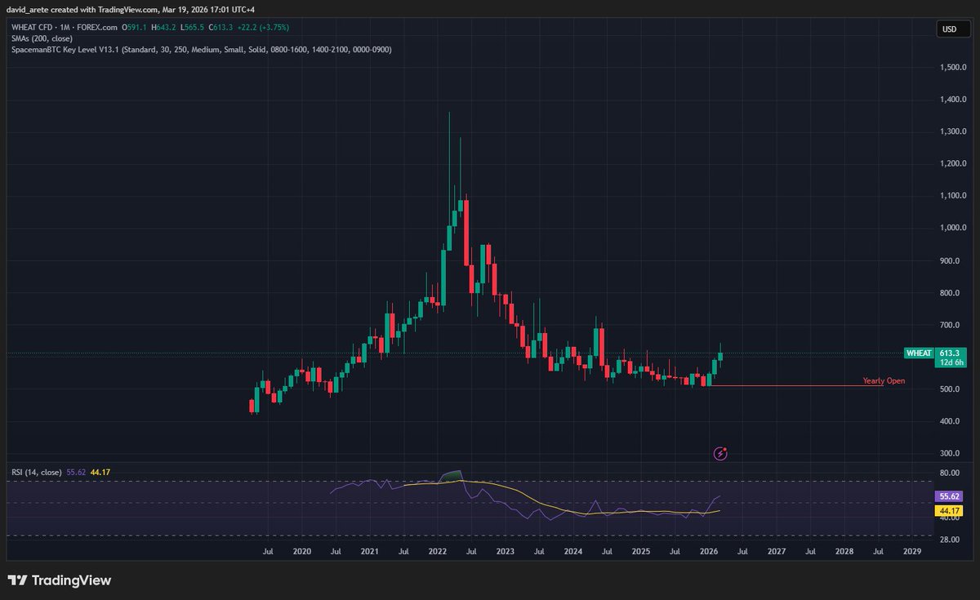Click the 613.3 current price label on the axis
The height and width of the screenshot is (600, 980).
(x=951, y=353)
